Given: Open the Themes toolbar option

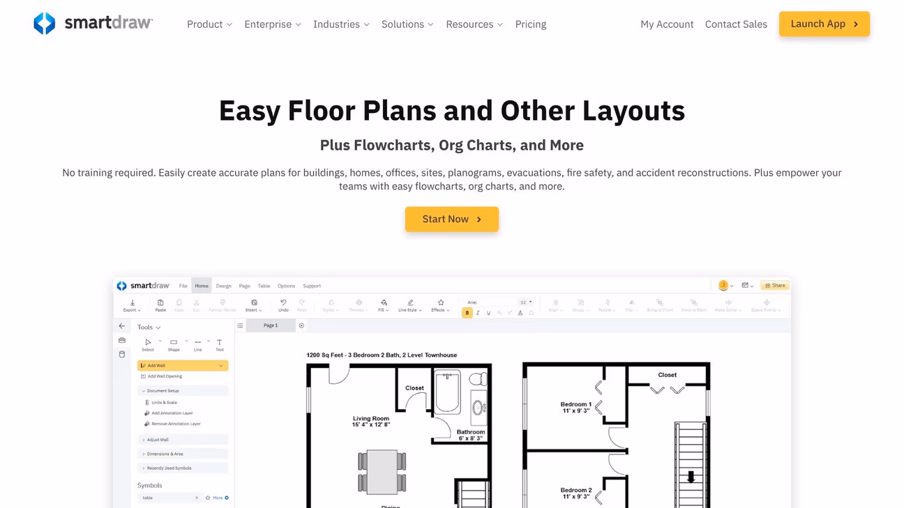Looking at the screenshot, I should tap(359, 305).
